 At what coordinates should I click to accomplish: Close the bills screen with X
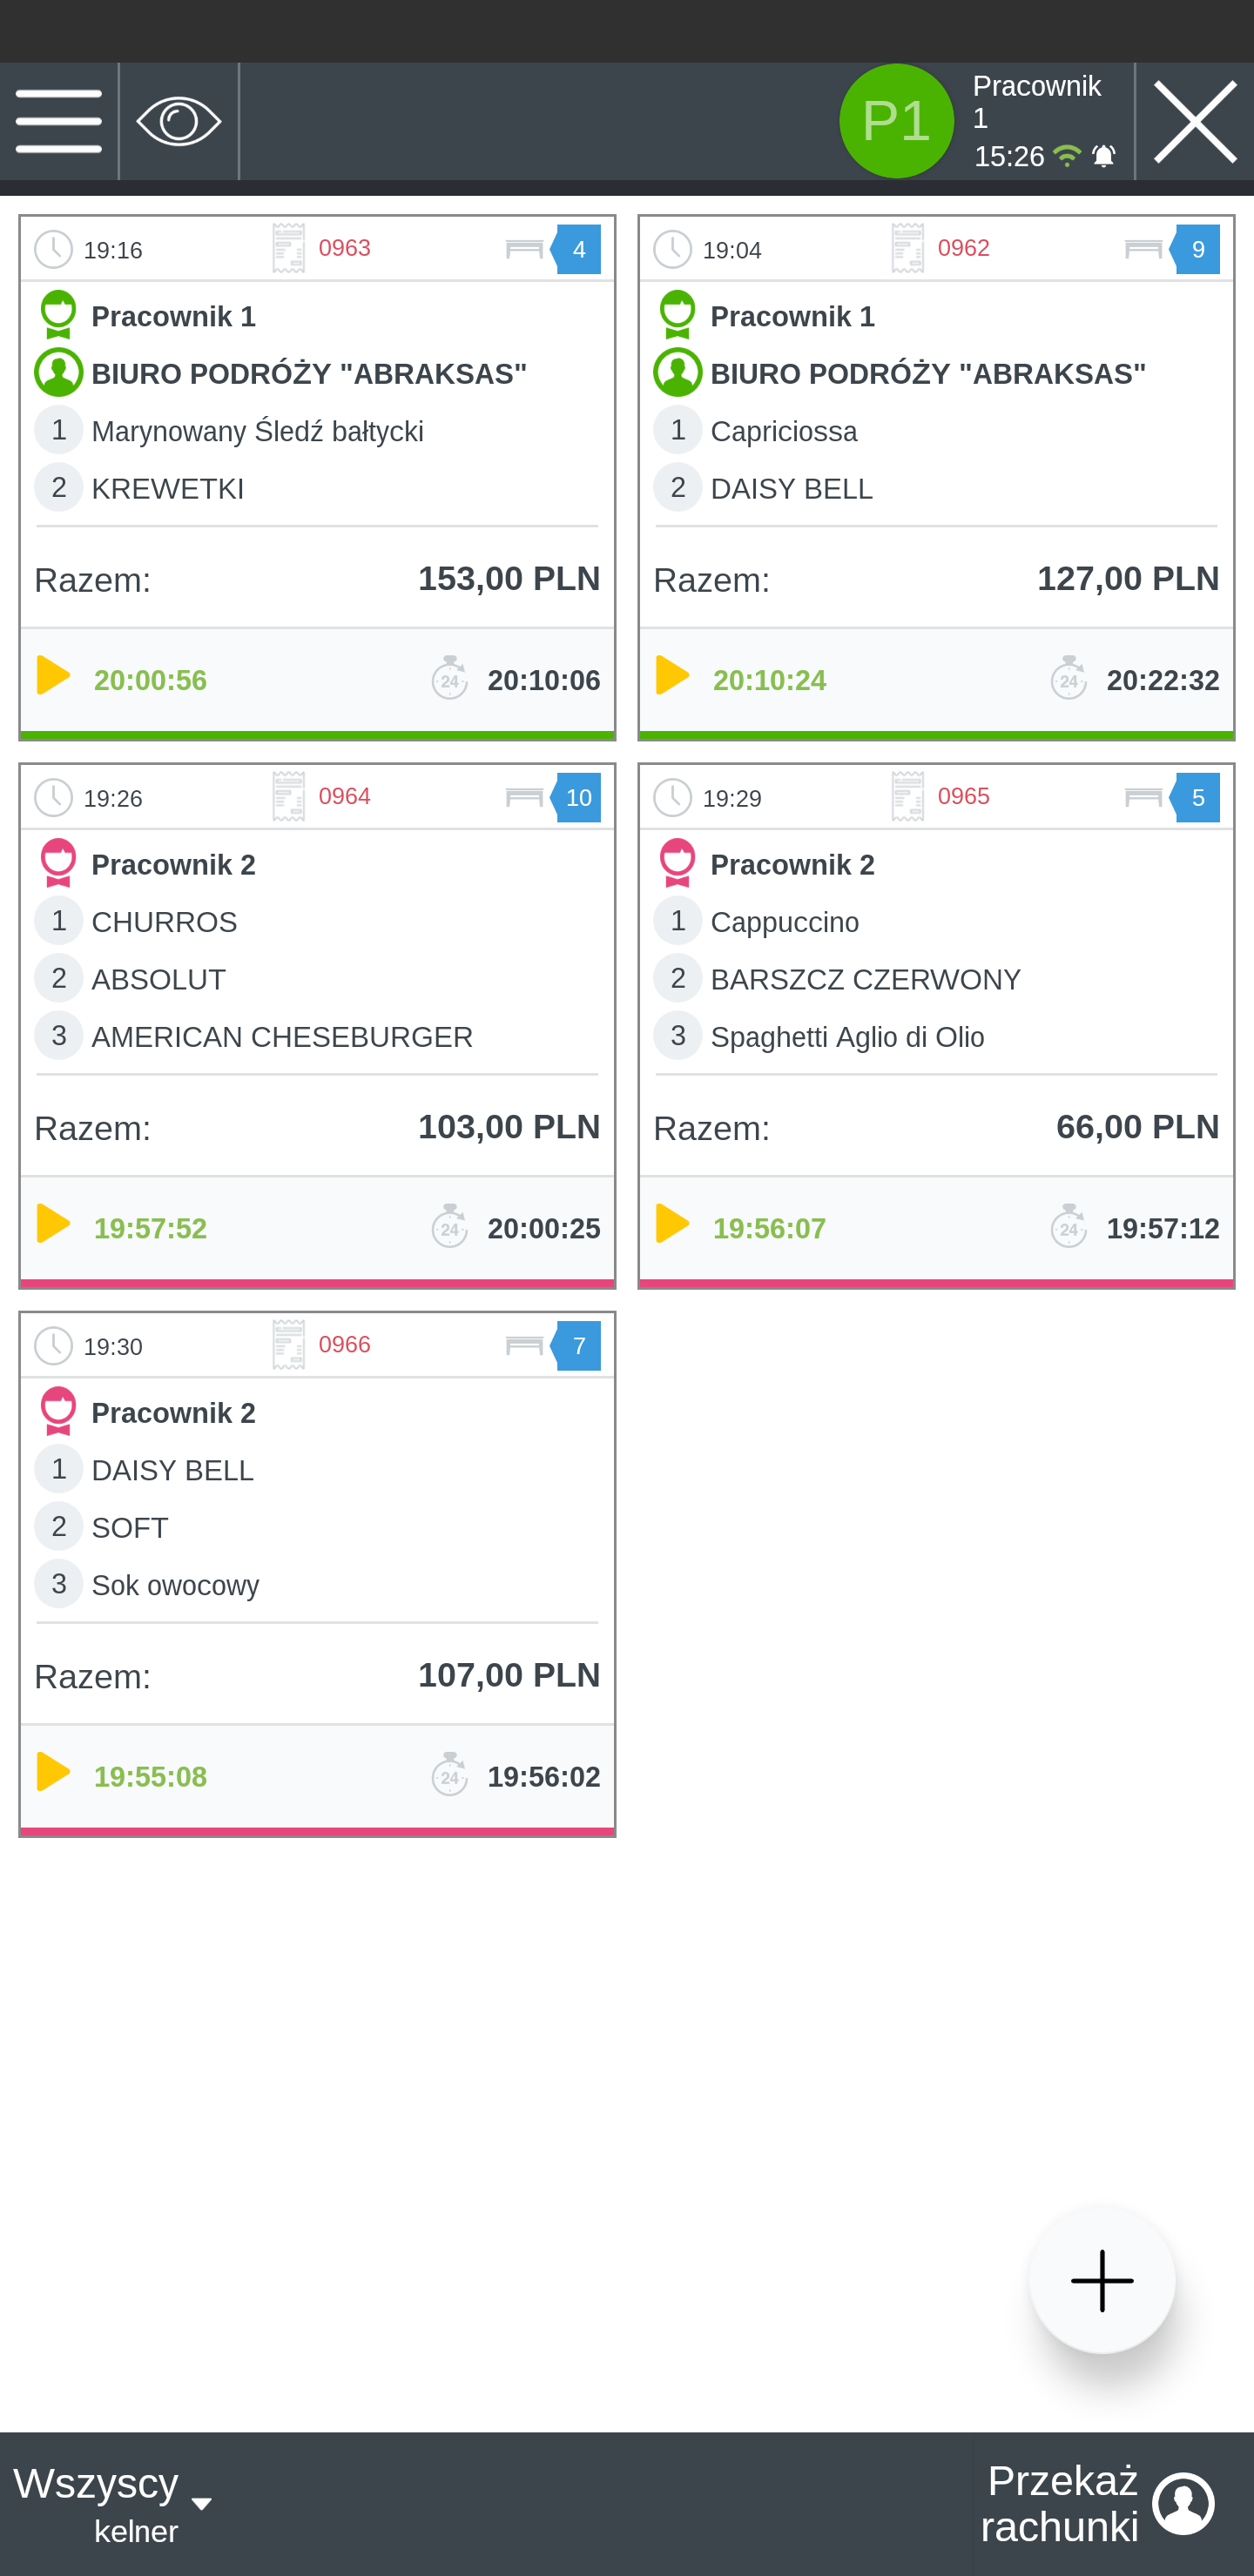[x=1195, y=121]
